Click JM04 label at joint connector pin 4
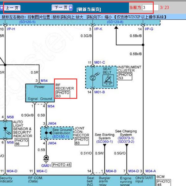The height and width of the screenshot is (186, 186). (x=52, y=143)
